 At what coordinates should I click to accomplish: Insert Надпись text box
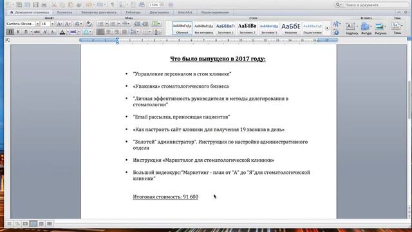coord(351,28)
